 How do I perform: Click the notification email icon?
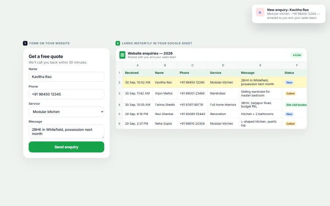tap(260, 12)
